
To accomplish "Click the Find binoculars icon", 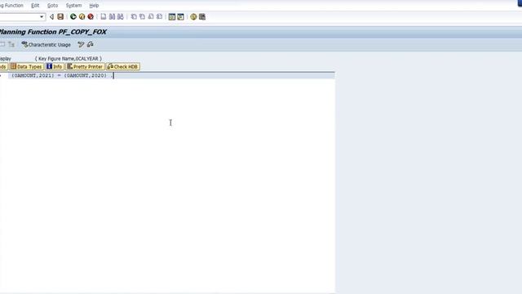I will pyautogui.click(x=113, y=16).
